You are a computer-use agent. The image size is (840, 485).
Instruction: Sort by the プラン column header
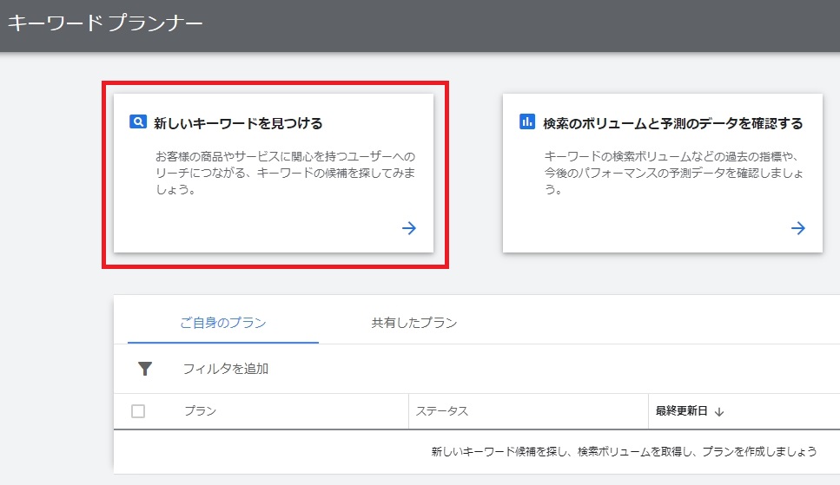click(200, 411)
